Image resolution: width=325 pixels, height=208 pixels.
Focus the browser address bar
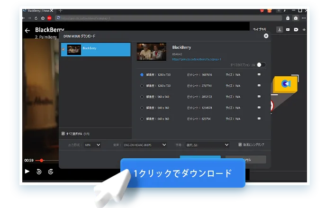pos(168,18)
